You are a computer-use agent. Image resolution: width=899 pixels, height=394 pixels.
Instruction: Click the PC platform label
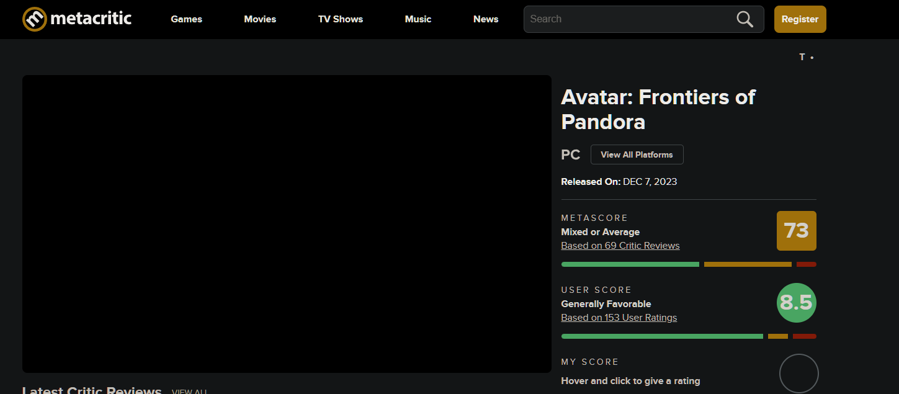571,154
